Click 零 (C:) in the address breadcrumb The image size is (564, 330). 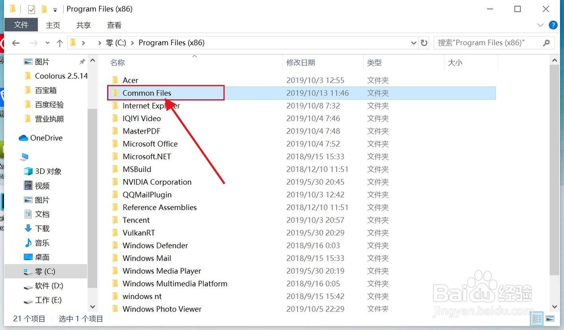(x=116, y=43)
